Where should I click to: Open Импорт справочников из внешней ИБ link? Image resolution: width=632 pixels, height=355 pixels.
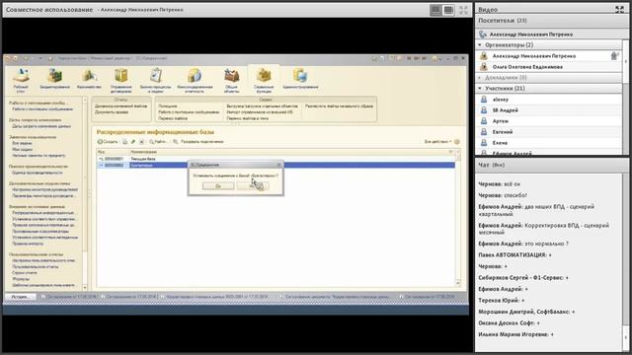click(260, 112)
